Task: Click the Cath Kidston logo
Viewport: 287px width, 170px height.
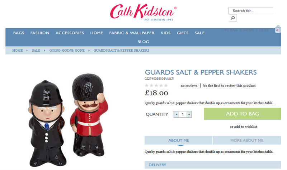Action: pos(143,12)
